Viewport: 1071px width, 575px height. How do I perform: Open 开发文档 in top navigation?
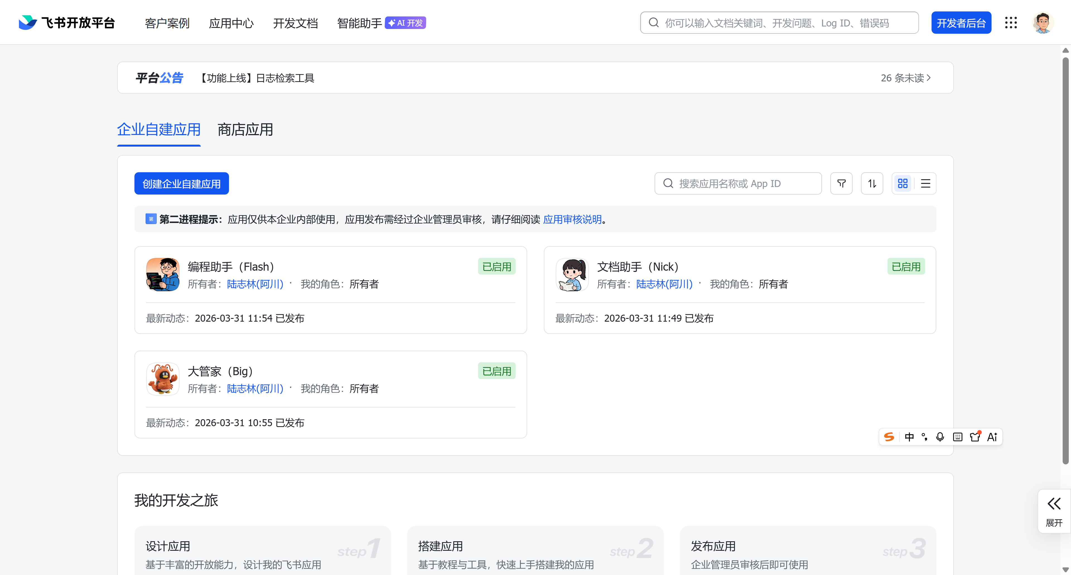[x=295, y=23]
